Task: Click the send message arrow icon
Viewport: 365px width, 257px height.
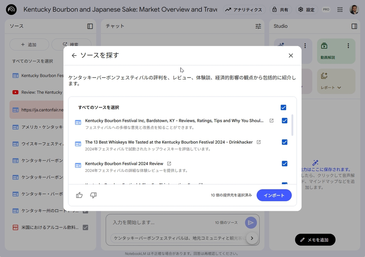Action: tap(251, 223)
